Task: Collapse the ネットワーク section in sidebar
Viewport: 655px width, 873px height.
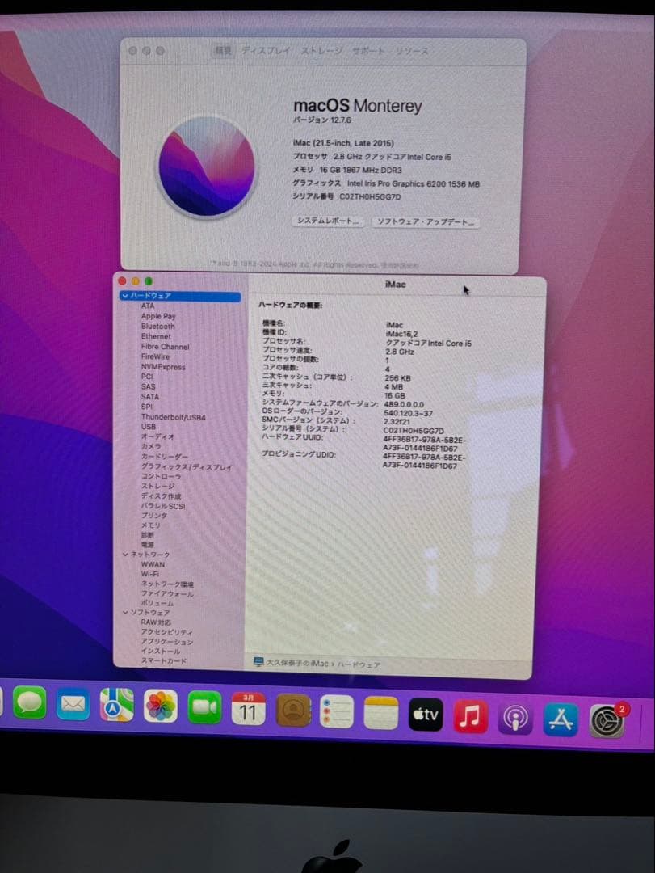Action: coord(125,555)
